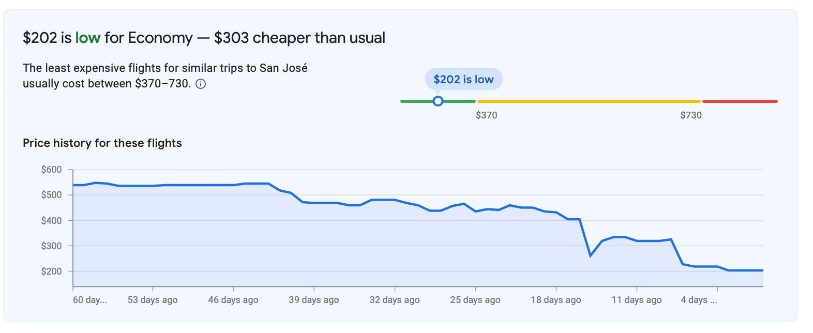Click the "$202 is low" tooltip bubble
Image resolution: width=813 pixels, height=333 pixels.
pos(463,79)
